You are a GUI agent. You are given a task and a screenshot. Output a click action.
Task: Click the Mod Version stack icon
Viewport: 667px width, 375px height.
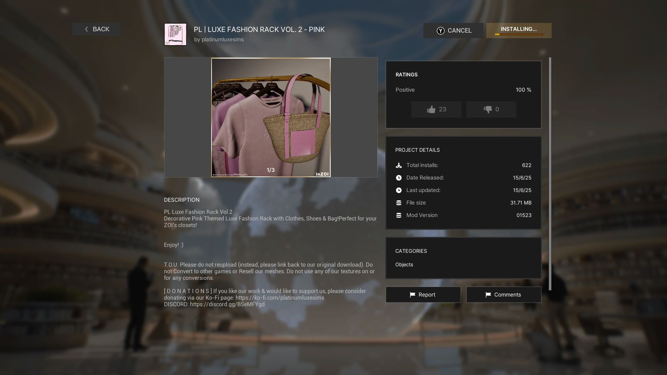click(x=399, y=215)
